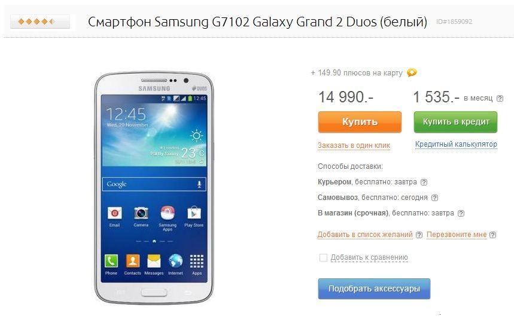Open the Подобрать аксессуары button

click(x=374, y=288)
